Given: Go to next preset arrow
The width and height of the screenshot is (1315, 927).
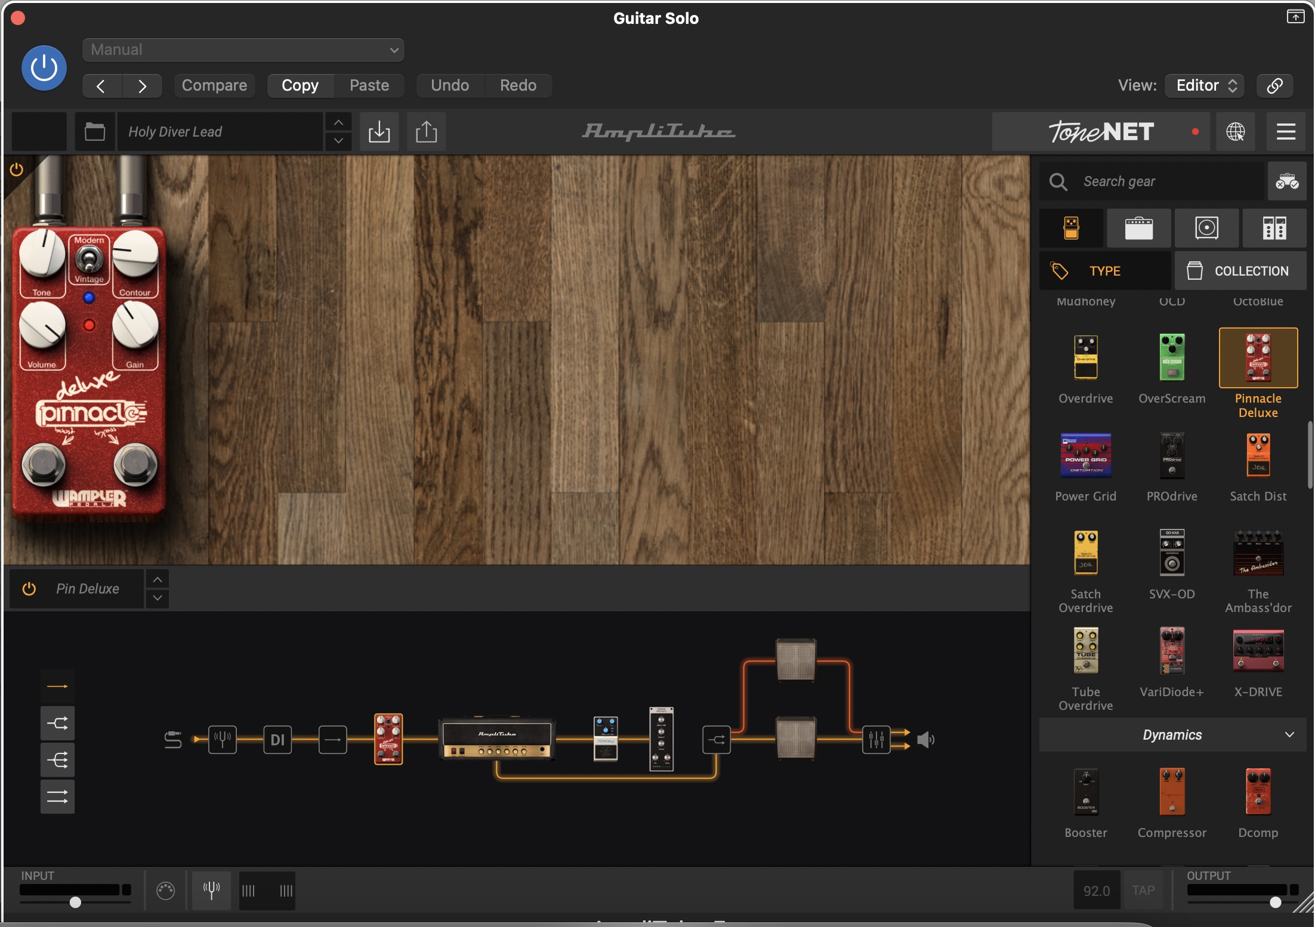Looking at the screenshot, I should [x=142, y=86].
